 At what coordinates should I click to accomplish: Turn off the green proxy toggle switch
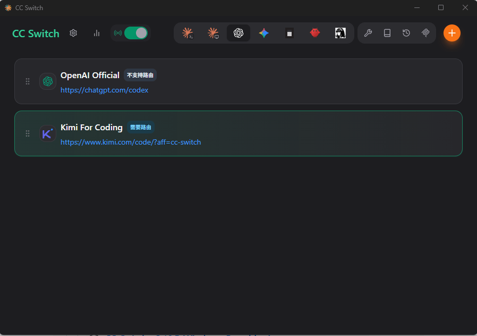click(x=136, y=33)
